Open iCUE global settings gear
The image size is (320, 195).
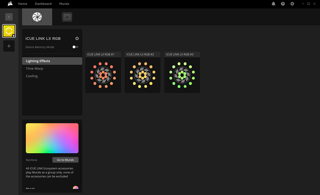click(292, 4)
